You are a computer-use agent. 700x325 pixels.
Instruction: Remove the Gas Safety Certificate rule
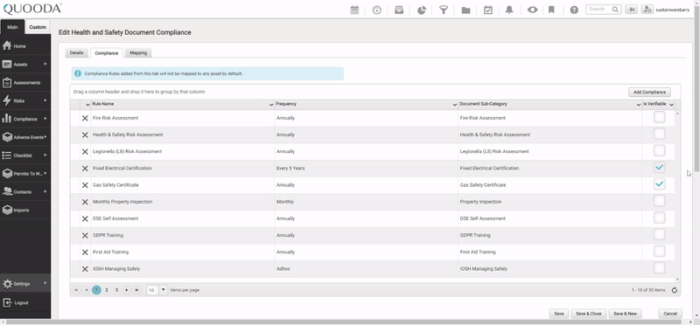tap(85, 185)
